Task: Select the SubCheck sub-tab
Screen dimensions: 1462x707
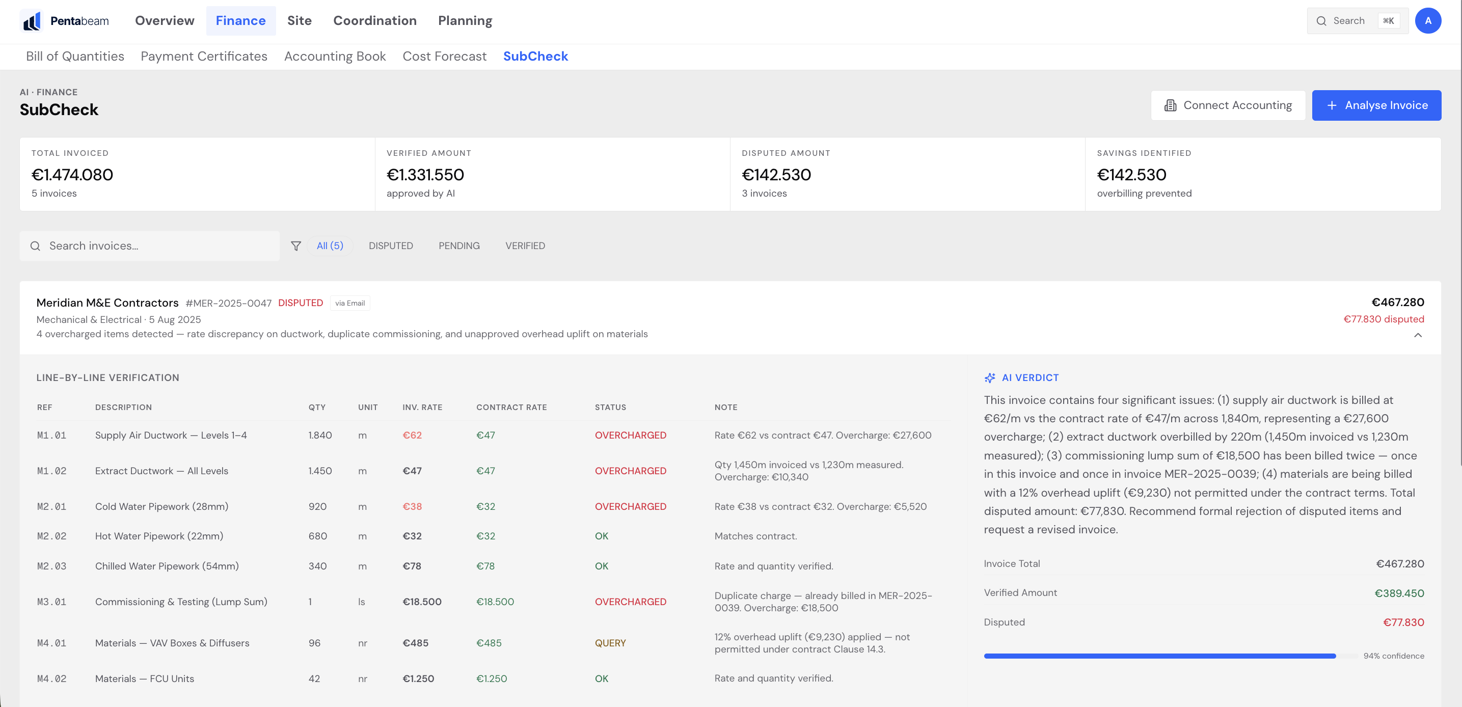Action: pos(535,56)
